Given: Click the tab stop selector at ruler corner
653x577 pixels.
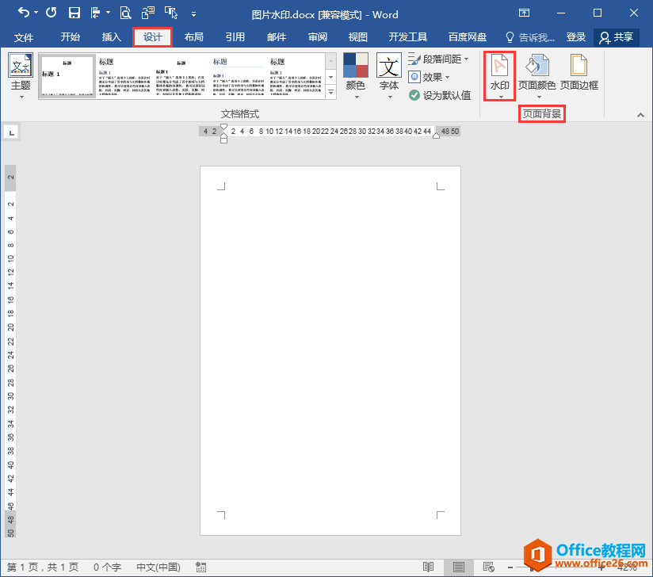Looking at the screenshot, I should click(11, 133).
